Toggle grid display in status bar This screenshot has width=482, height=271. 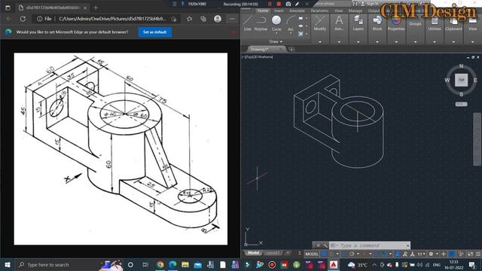325,254
